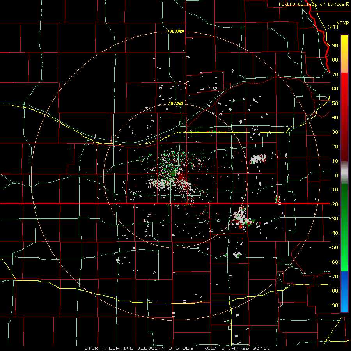This screenshot has height=351, width=351.
Task: Click the 80 value on the velocity scale
Action: pyautogui.click(x=335, y=60)
